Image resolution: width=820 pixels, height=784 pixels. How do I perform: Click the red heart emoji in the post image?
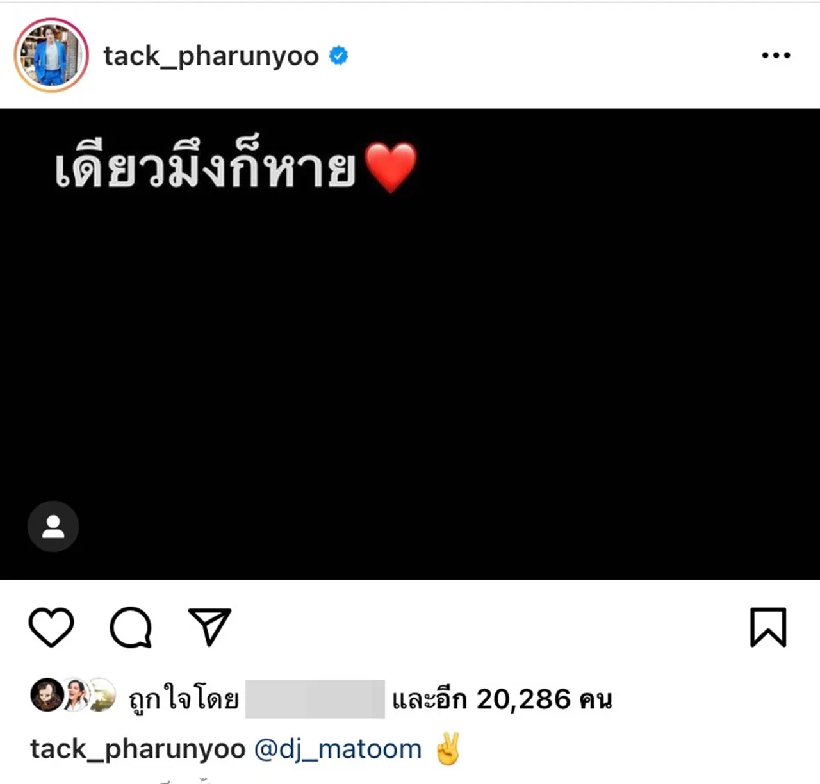coord(391,168)
